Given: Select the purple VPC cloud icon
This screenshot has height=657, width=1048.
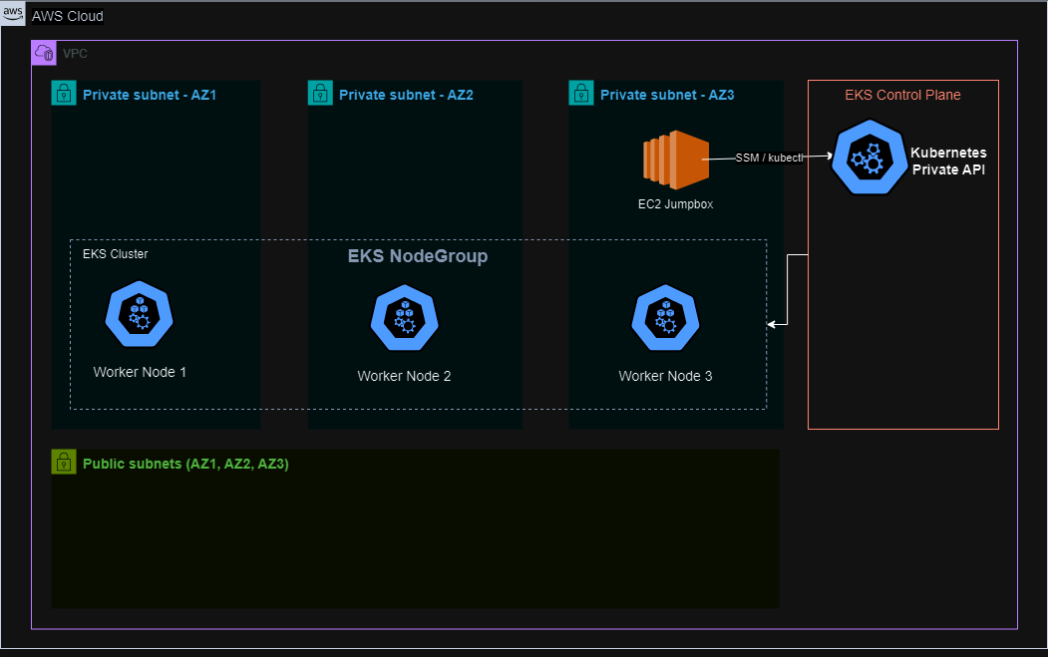Looking at the screenshot, I should tap(44, 53).
